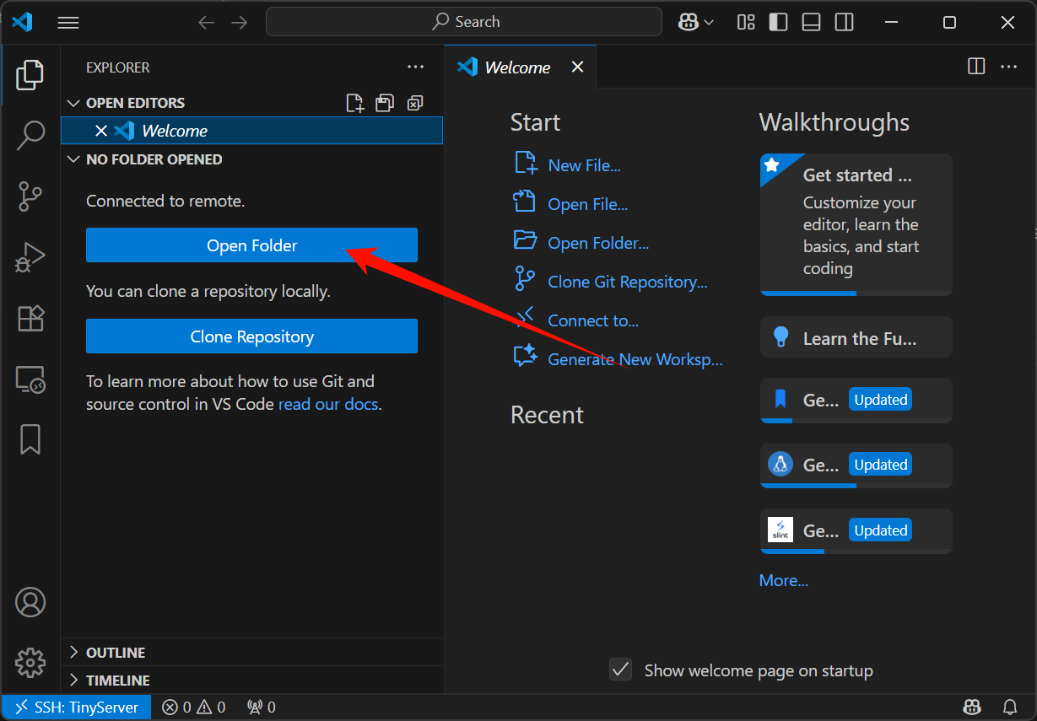Follow the read our docs link

[x=328, y=404]
